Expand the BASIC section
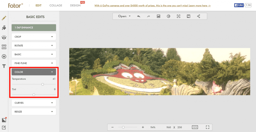256x132 pixels. click(x=34, y=54)
